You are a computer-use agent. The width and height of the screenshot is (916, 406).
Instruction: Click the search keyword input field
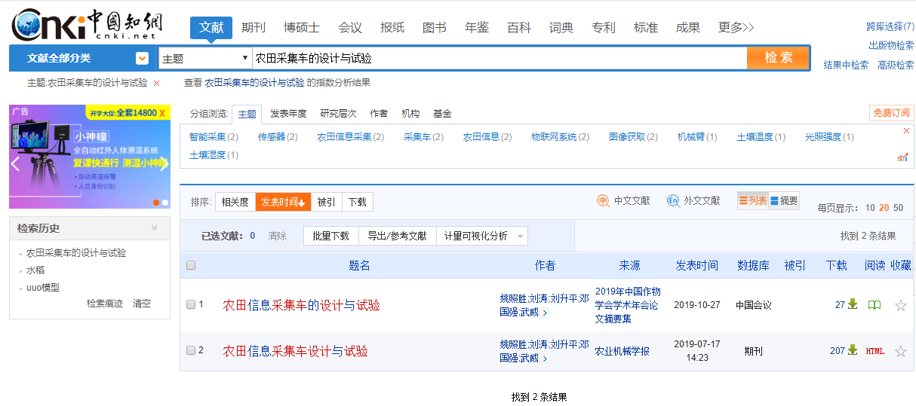coord(499,58)
